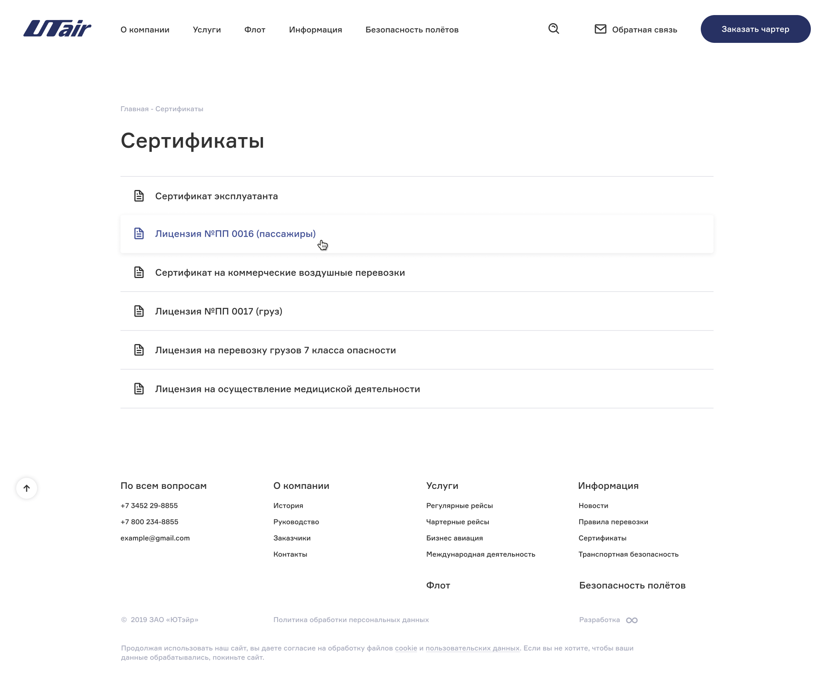Open Политика обработки персональных данных
Viewport: 834px width, 697px height.
tap(351, 620)
